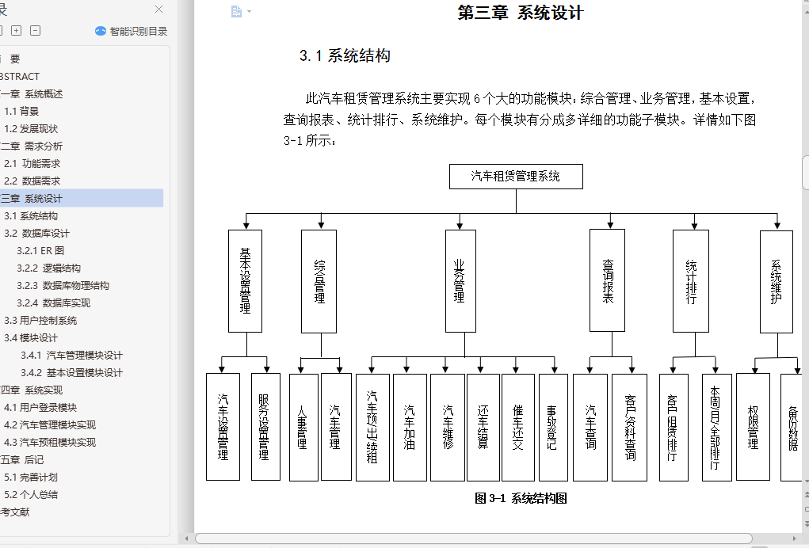The width and height of the screenshot is (809, 548).
Task: Go to outline entry ABSTRACT
Action: click(x=20, y=76)
